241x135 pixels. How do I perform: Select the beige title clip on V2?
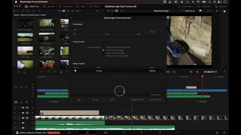pos(69,113)
